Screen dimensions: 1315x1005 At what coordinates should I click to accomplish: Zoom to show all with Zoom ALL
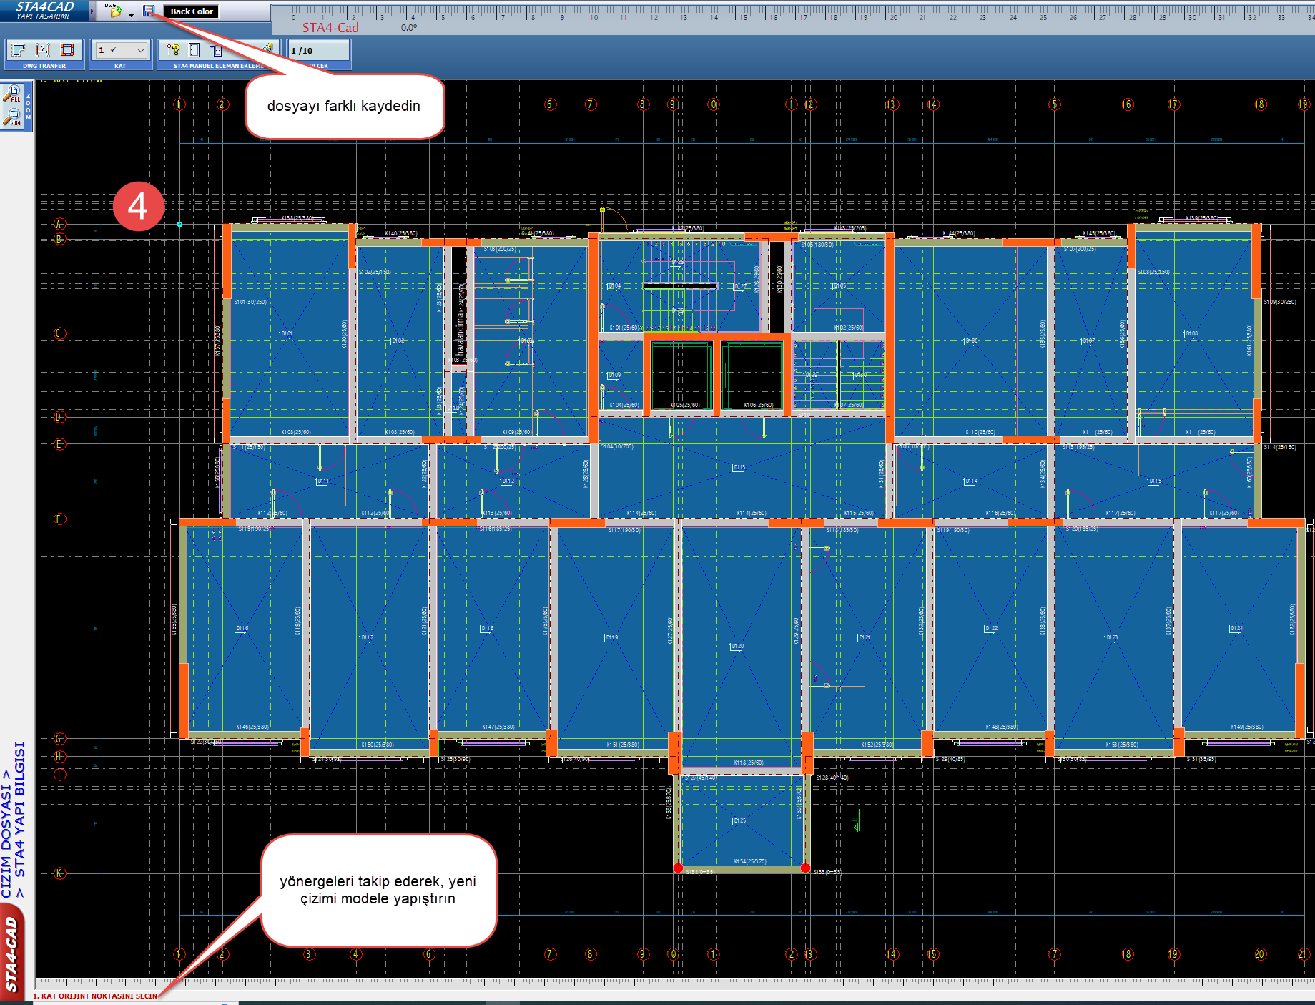[x=14, y=94]
